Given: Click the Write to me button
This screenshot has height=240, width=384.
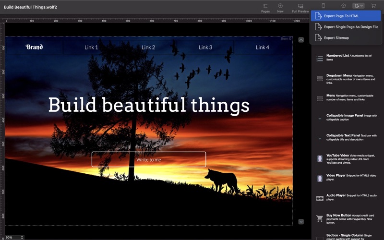Looking at the screenshot, I should (x=149, y=159).
